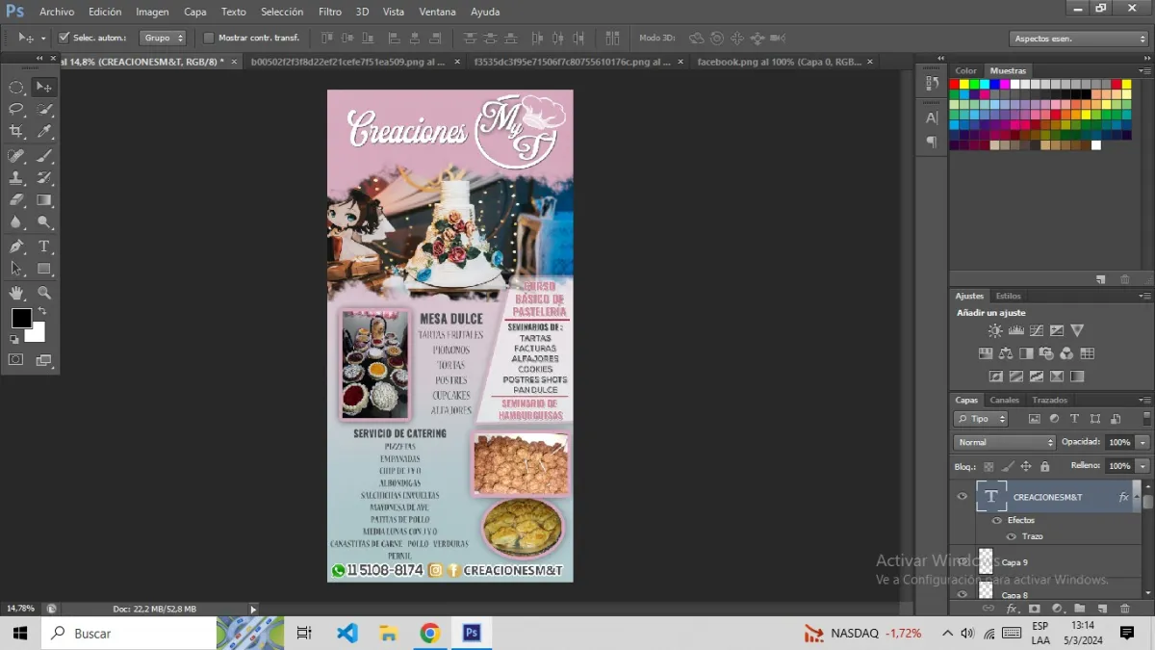Switch to the Trazados tab

(1050, 400)
